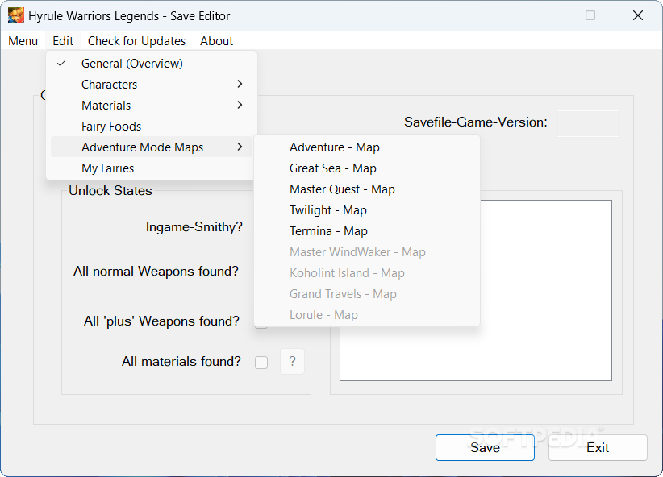Choose Great Sea - Map
The width and height of the screenshot is (663, 477).
click(x=367, y=168)
